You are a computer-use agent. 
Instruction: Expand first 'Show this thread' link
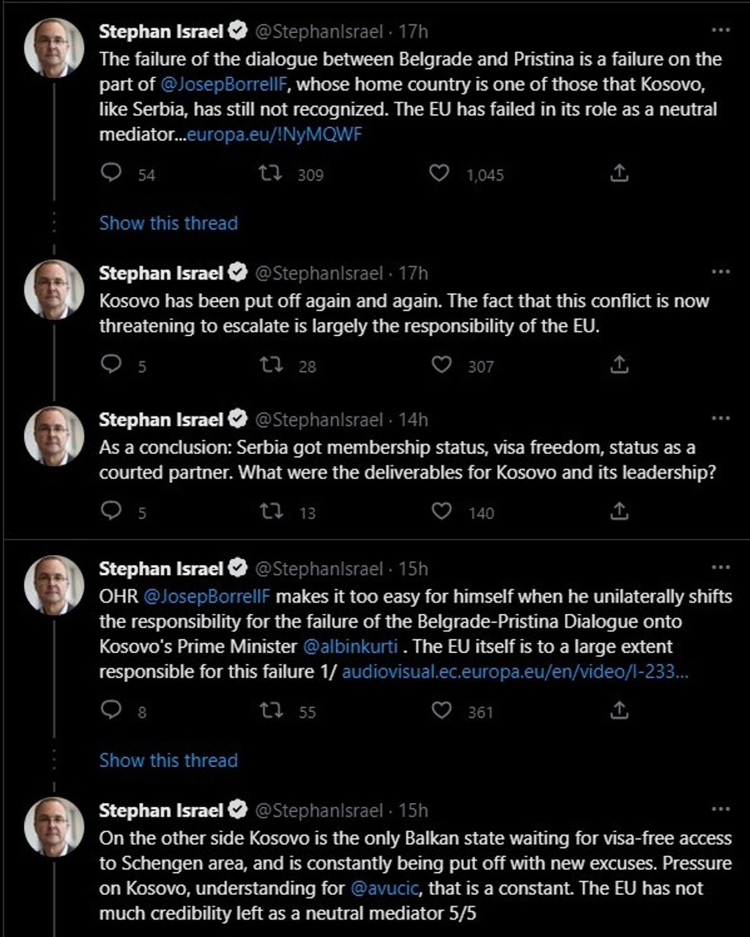pos(168,223)
